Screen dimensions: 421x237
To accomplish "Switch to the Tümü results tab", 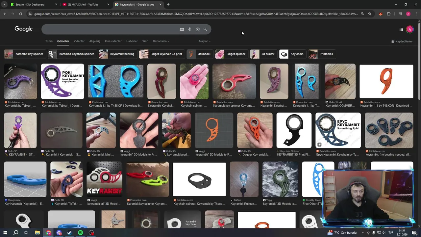I will click(49, 41).
